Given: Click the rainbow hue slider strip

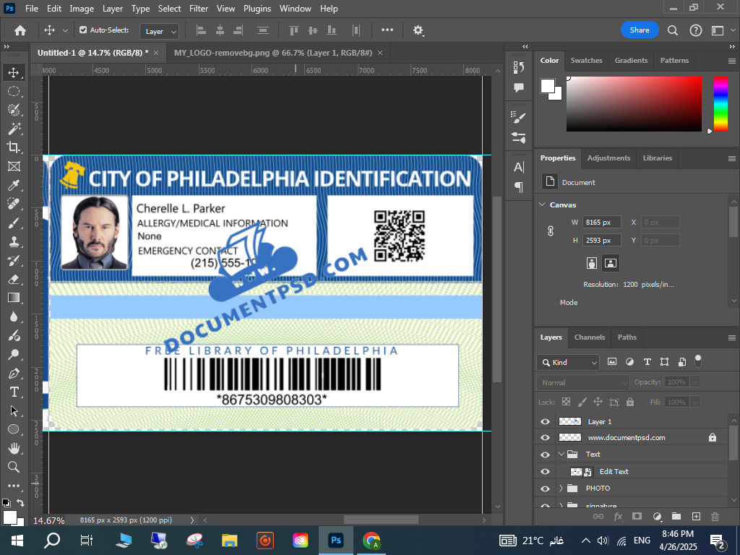Looking at the screenshot, I should pos(720,104).
